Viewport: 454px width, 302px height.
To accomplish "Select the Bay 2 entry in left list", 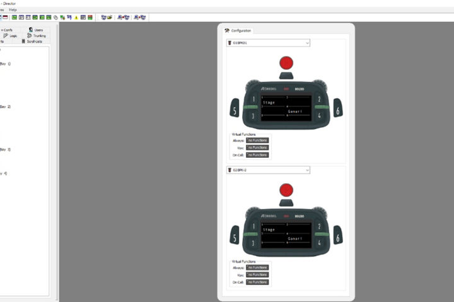I will [x=5, y=106].
